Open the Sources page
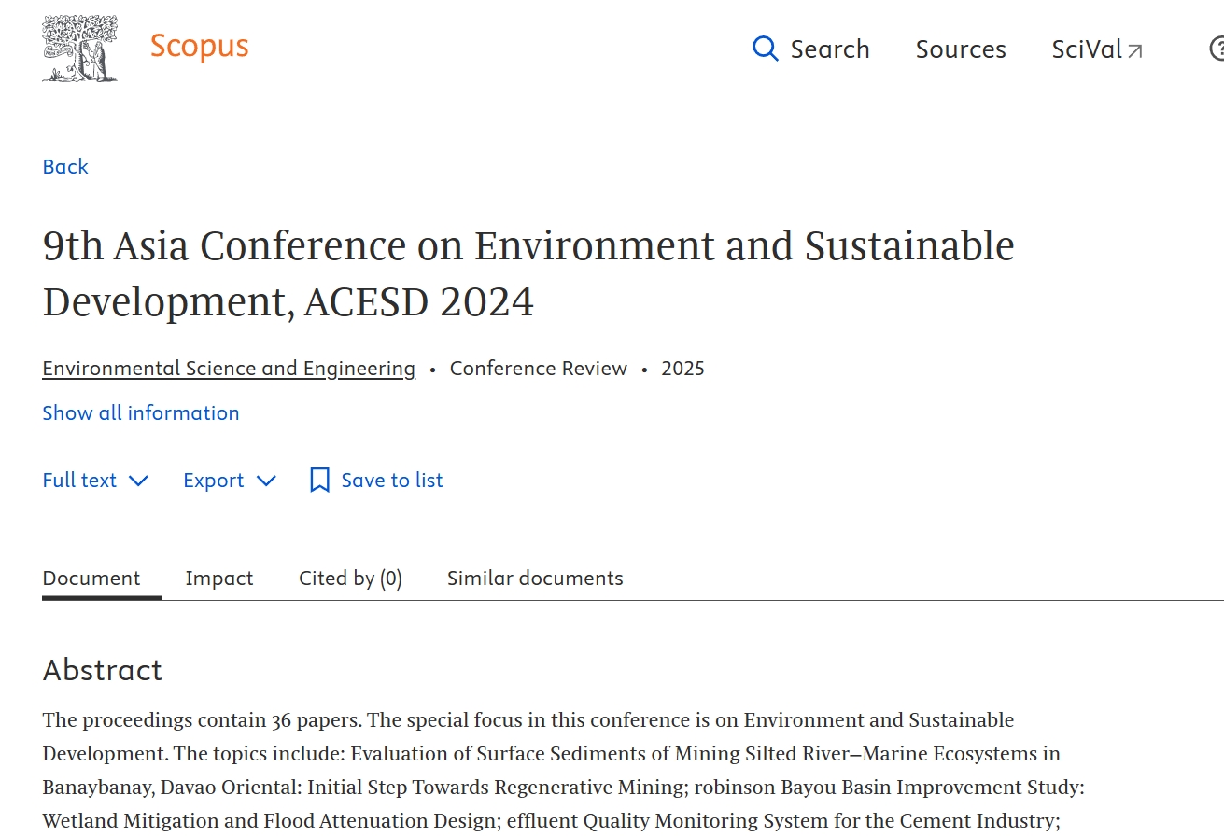This screenshot has height=837, width=1224. [x=960, y=49]
